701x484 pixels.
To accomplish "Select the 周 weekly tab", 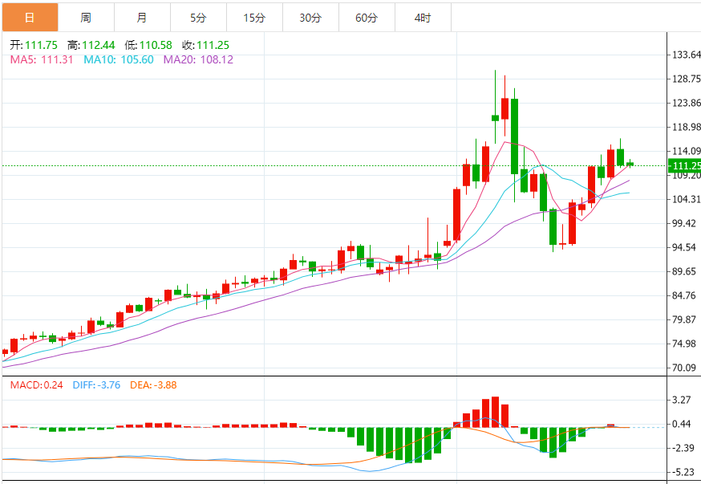I will 86,17.
